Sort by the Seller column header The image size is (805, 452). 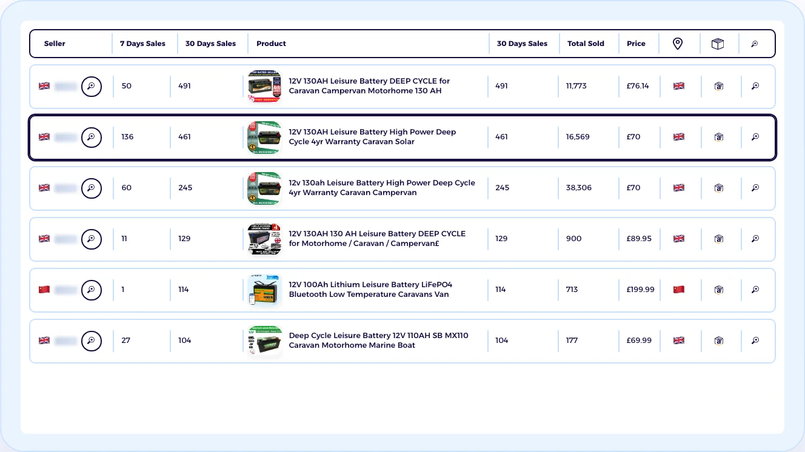point(55,44)
